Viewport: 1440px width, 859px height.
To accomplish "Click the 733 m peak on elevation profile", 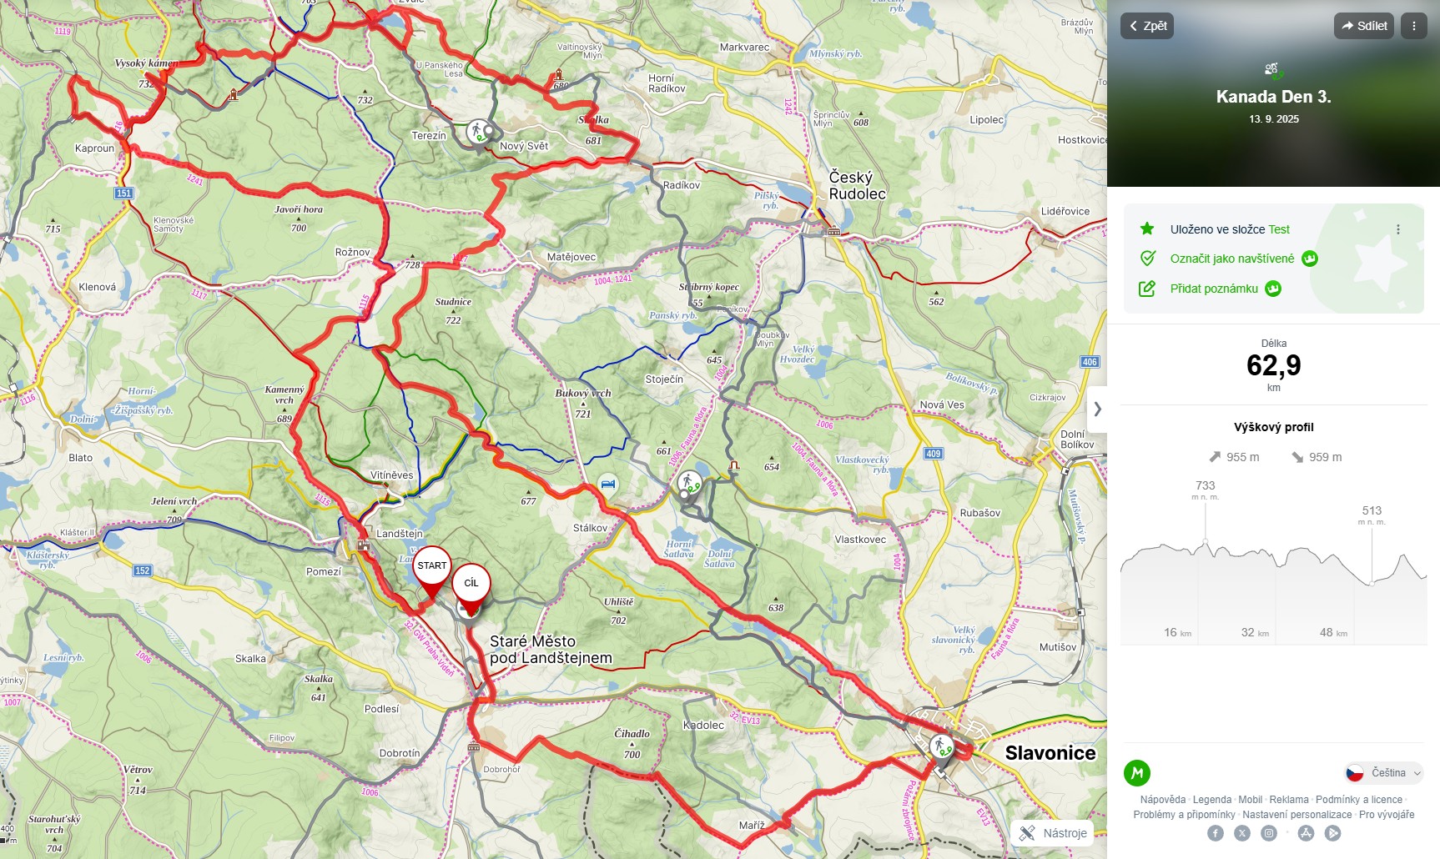I will (x=1205, y=542).
